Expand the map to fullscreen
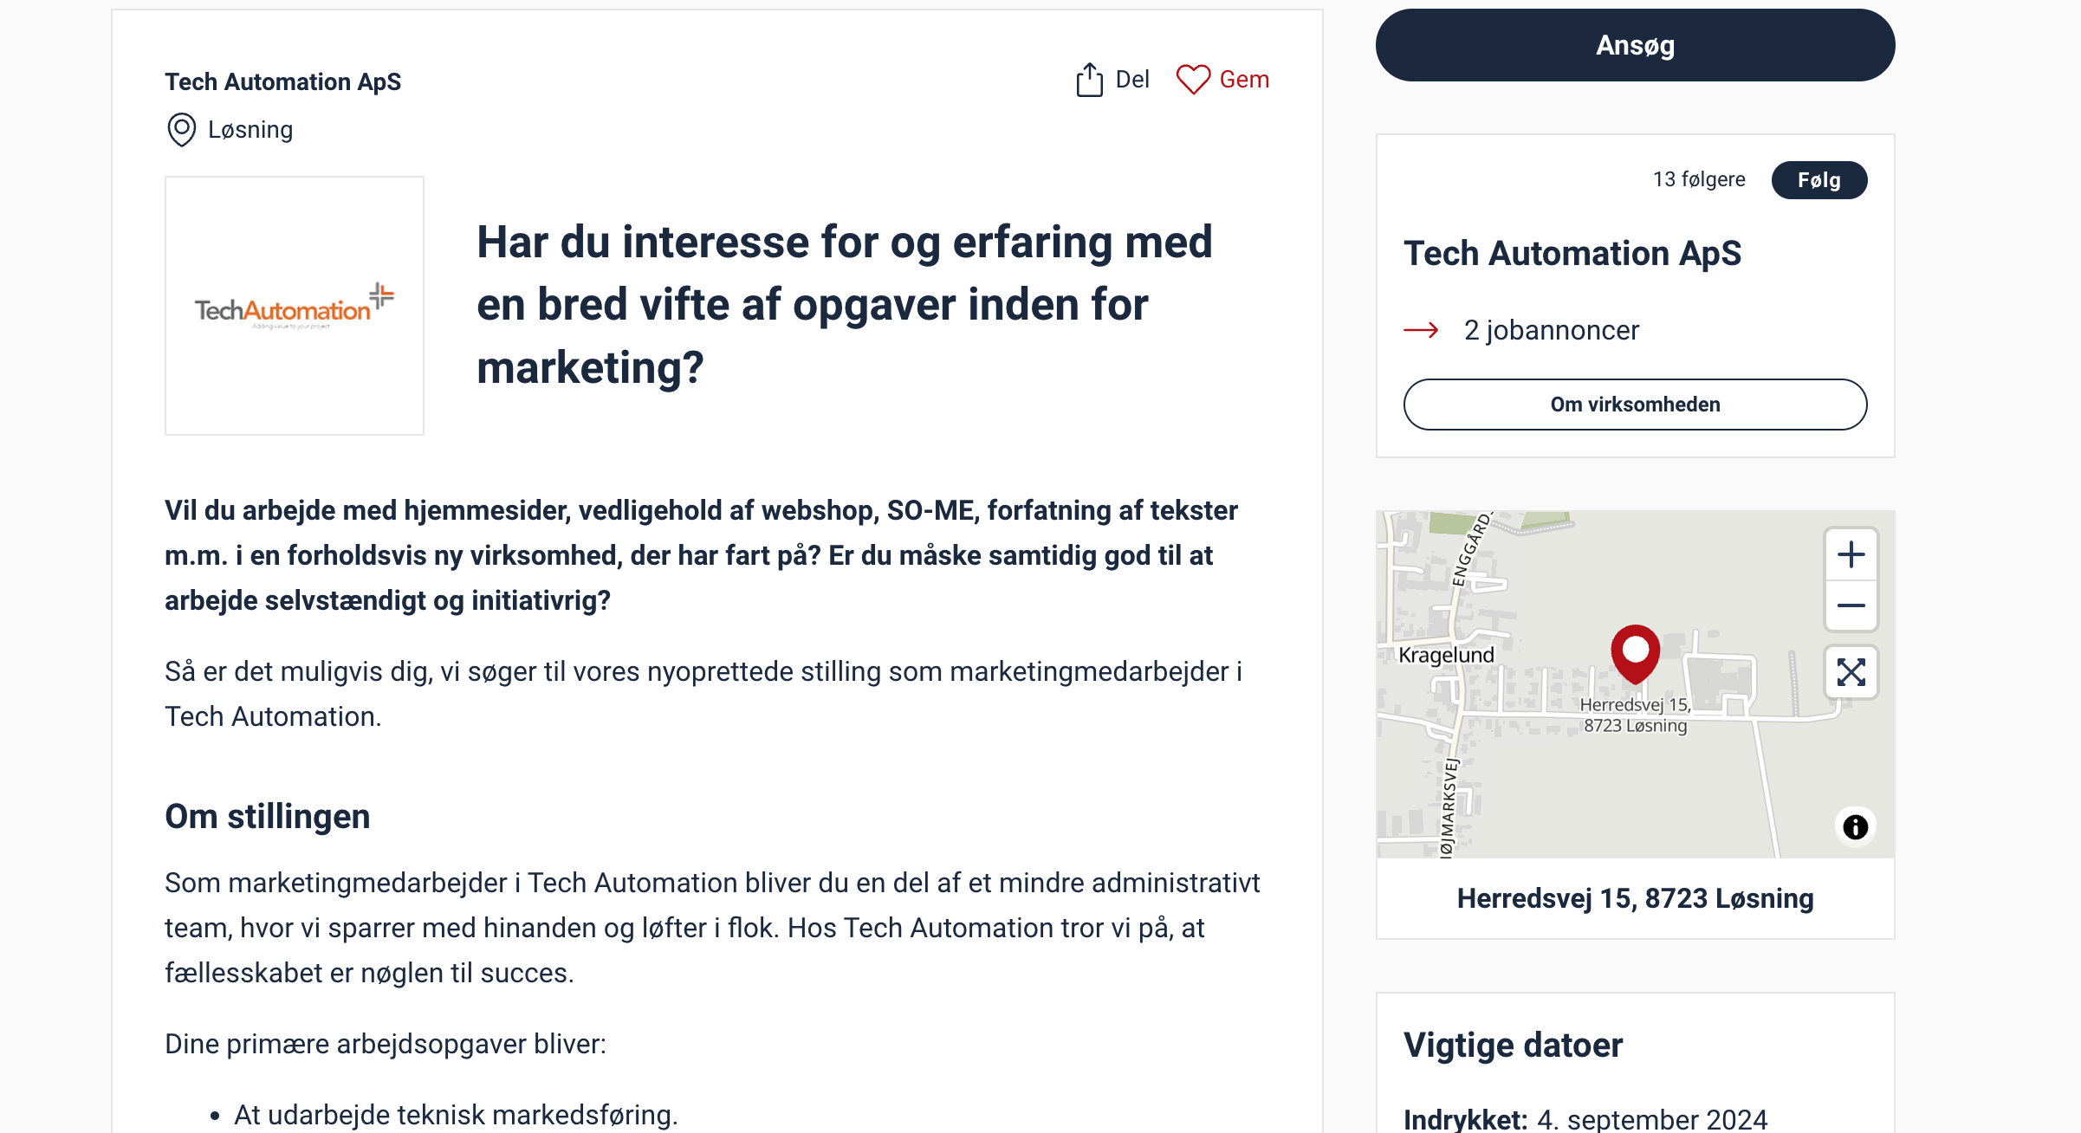Image resolution: width=2081 pixels, height=1133 pixels. [x=1851, y=672]
